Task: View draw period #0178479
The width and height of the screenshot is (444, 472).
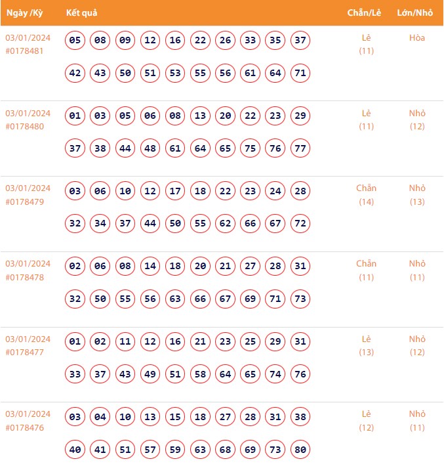Action: [25, 202]
